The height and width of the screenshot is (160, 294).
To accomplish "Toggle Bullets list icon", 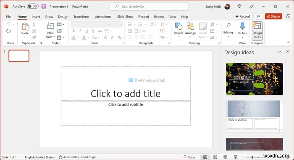I will pyautogui.click(x=130, y=24).
